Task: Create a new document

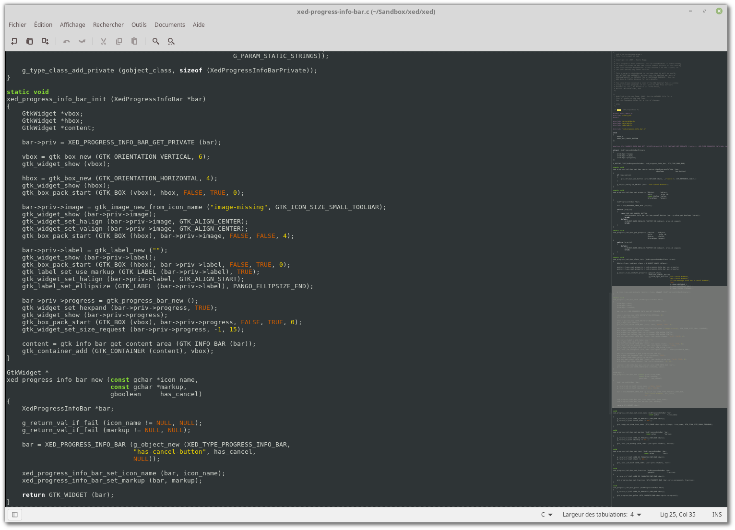Action: tap(14, 41)
